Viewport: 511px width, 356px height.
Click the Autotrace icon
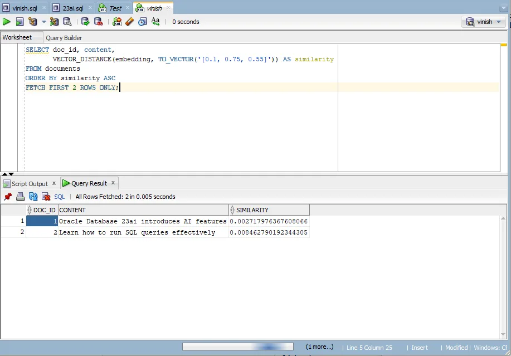[54, 22]
